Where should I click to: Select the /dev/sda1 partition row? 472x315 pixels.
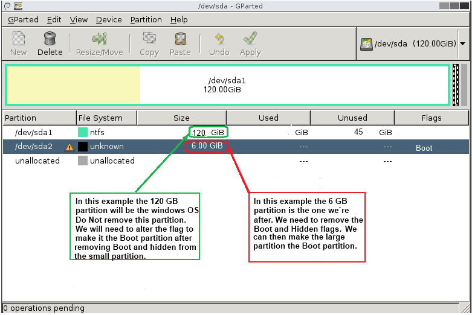pos(236,132)
